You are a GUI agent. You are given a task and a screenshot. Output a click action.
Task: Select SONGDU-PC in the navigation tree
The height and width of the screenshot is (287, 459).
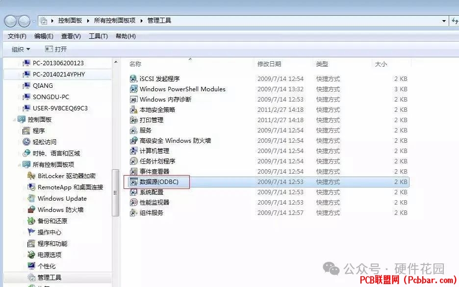coord(51,97)
